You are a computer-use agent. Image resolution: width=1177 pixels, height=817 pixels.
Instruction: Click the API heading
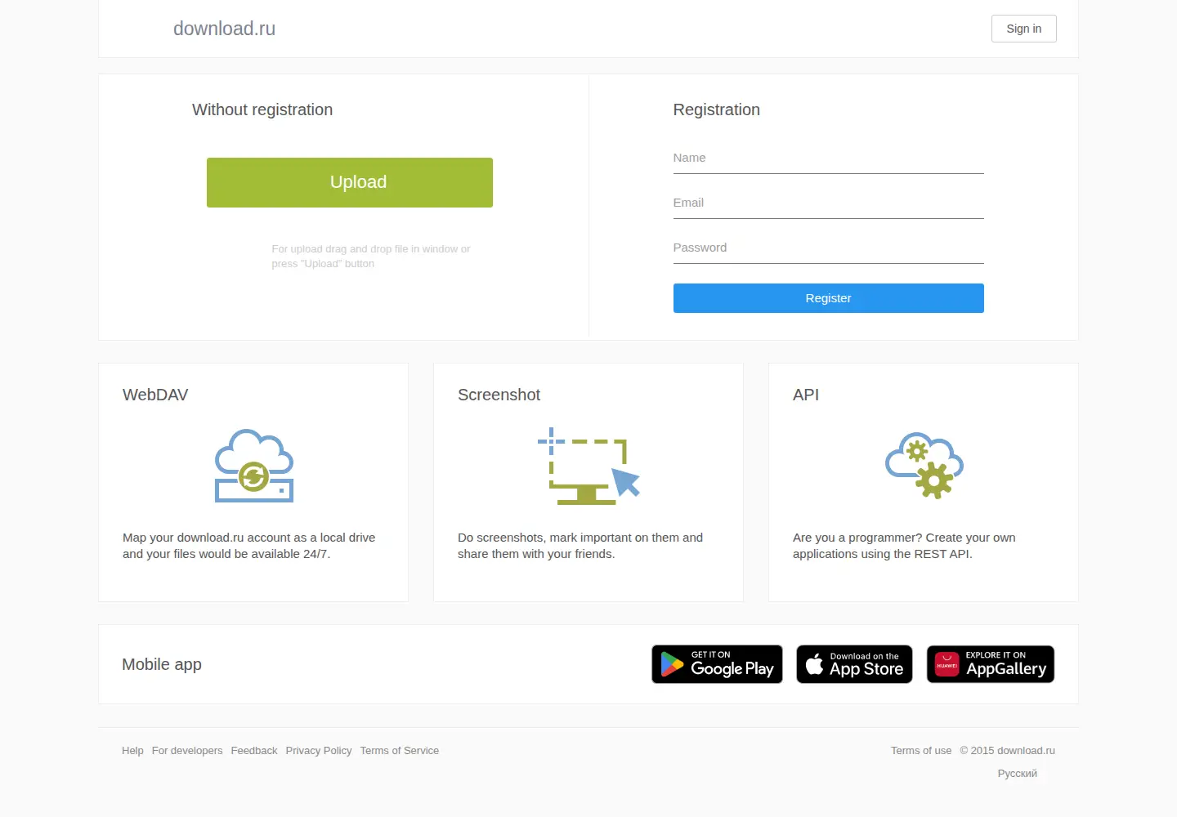tap(806, 395)
